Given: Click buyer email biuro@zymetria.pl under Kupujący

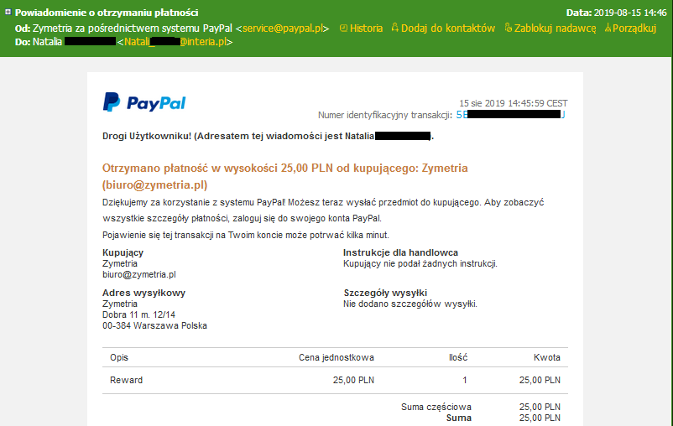Looking at the screenshot, I should 139,274.
